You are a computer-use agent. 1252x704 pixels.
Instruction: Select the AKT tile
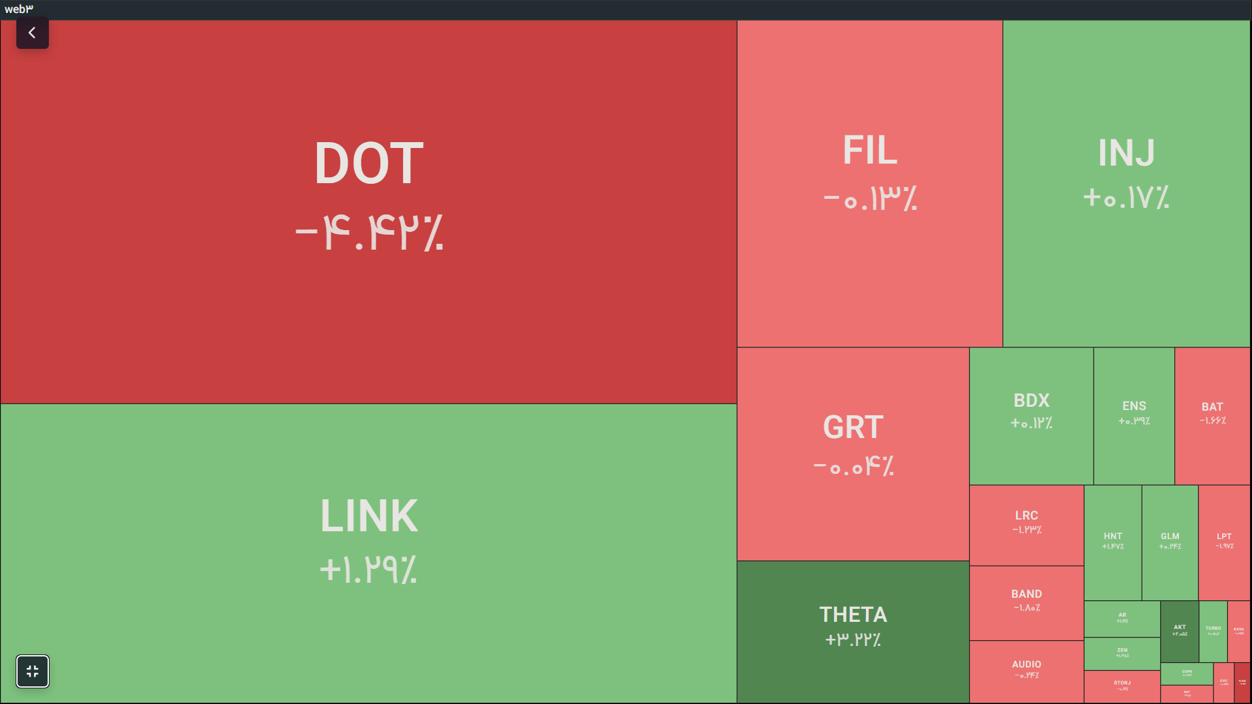[x=1180, y=632]
